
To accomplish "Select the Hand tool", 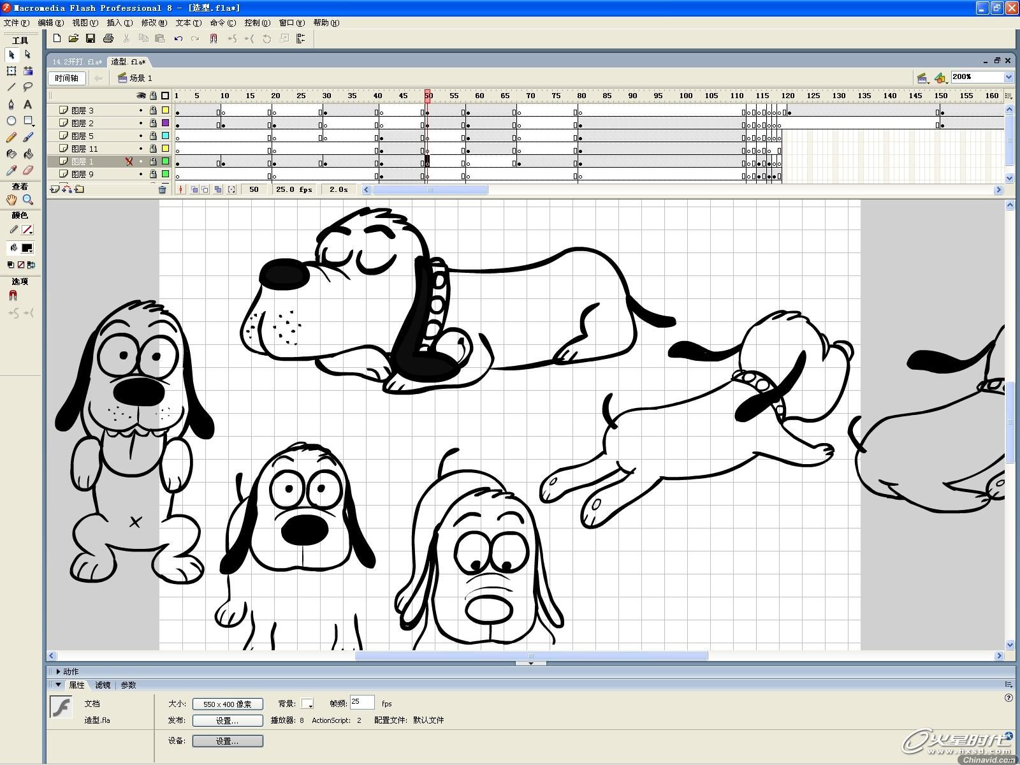I will 11,200.
